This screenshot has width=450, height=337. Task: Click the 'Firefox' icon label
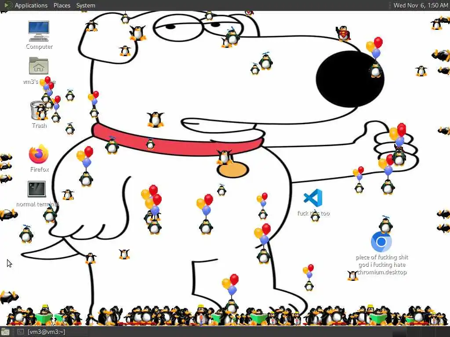coord(40,169)
